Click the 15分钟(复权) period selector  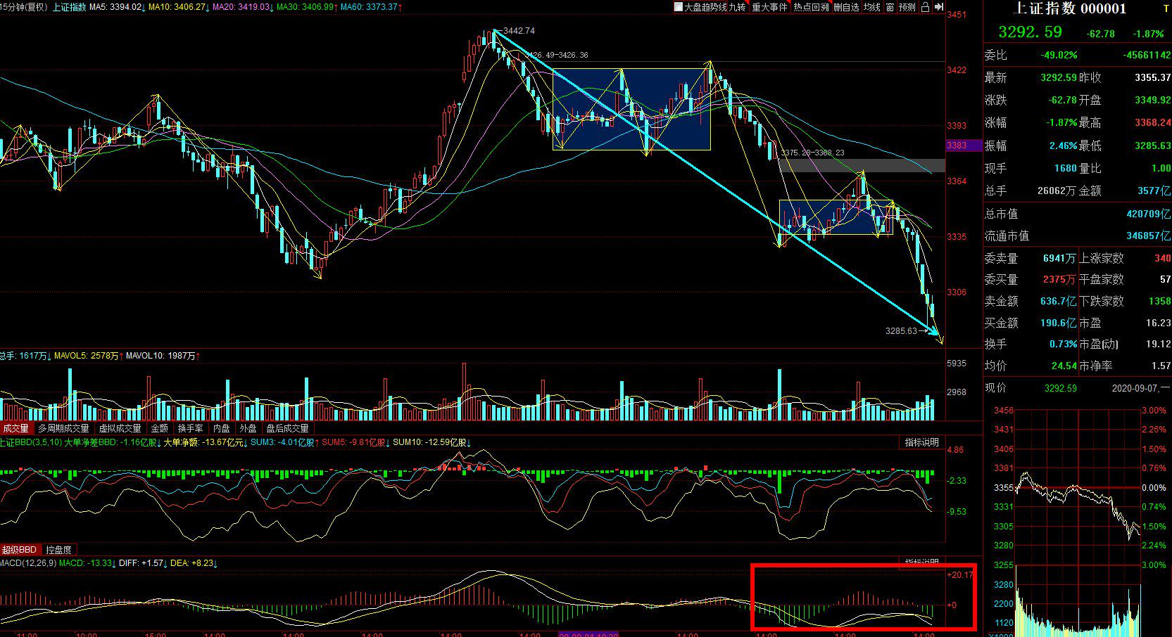click(x=24, y=7)
